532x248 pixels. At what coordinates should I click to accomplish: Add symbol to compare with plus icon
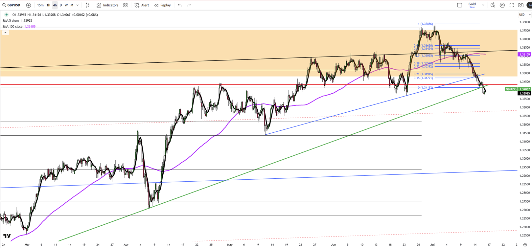[x=29, y=5]
